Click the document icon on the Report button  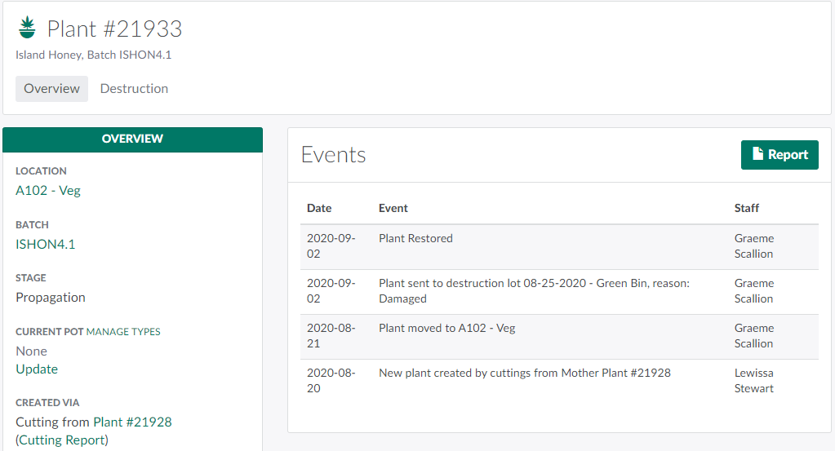click(757, 154)
